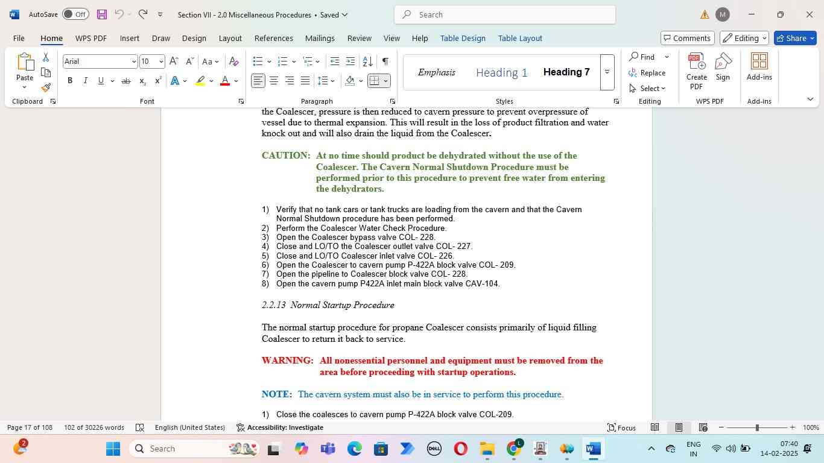
Task: Decrease font size with the shrink icon
Action: (189, 61)
